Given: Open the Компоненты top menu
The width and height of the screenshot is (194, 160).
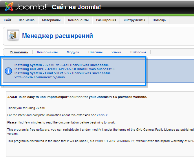Looking at the screenshot, I should [x=78, y=20].
